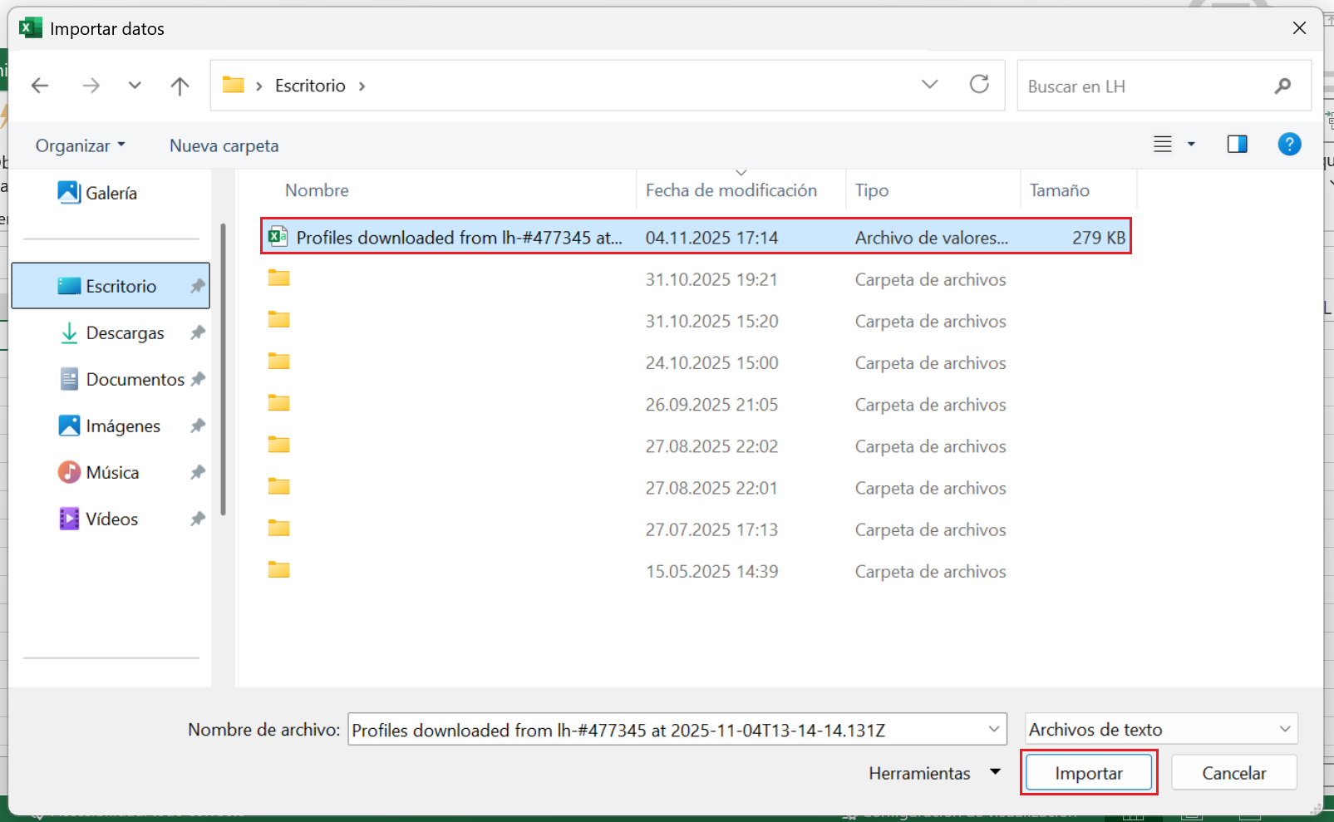Expand the recent locations dropdown arrow
The image size is (1334, 822).
click(x=135, y=86)
